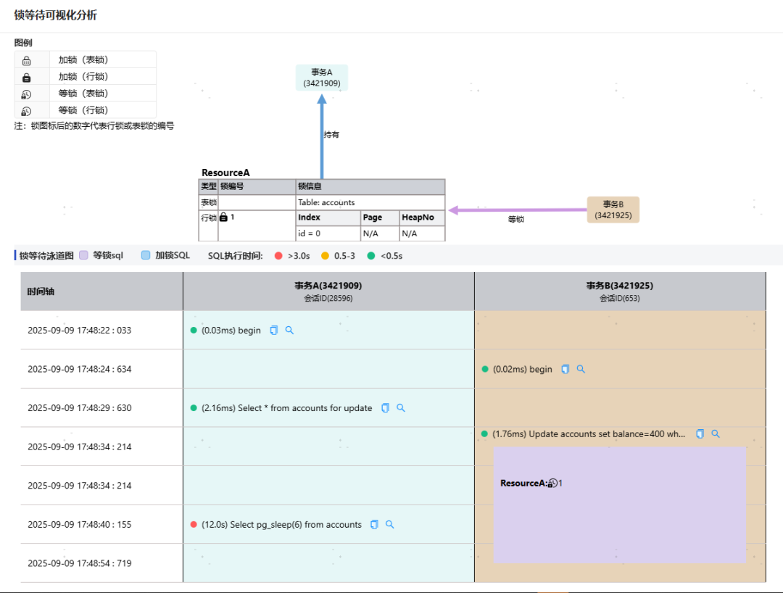
Task: Copy the Transaction A begin statement
Action: click(x=273, y=331)
